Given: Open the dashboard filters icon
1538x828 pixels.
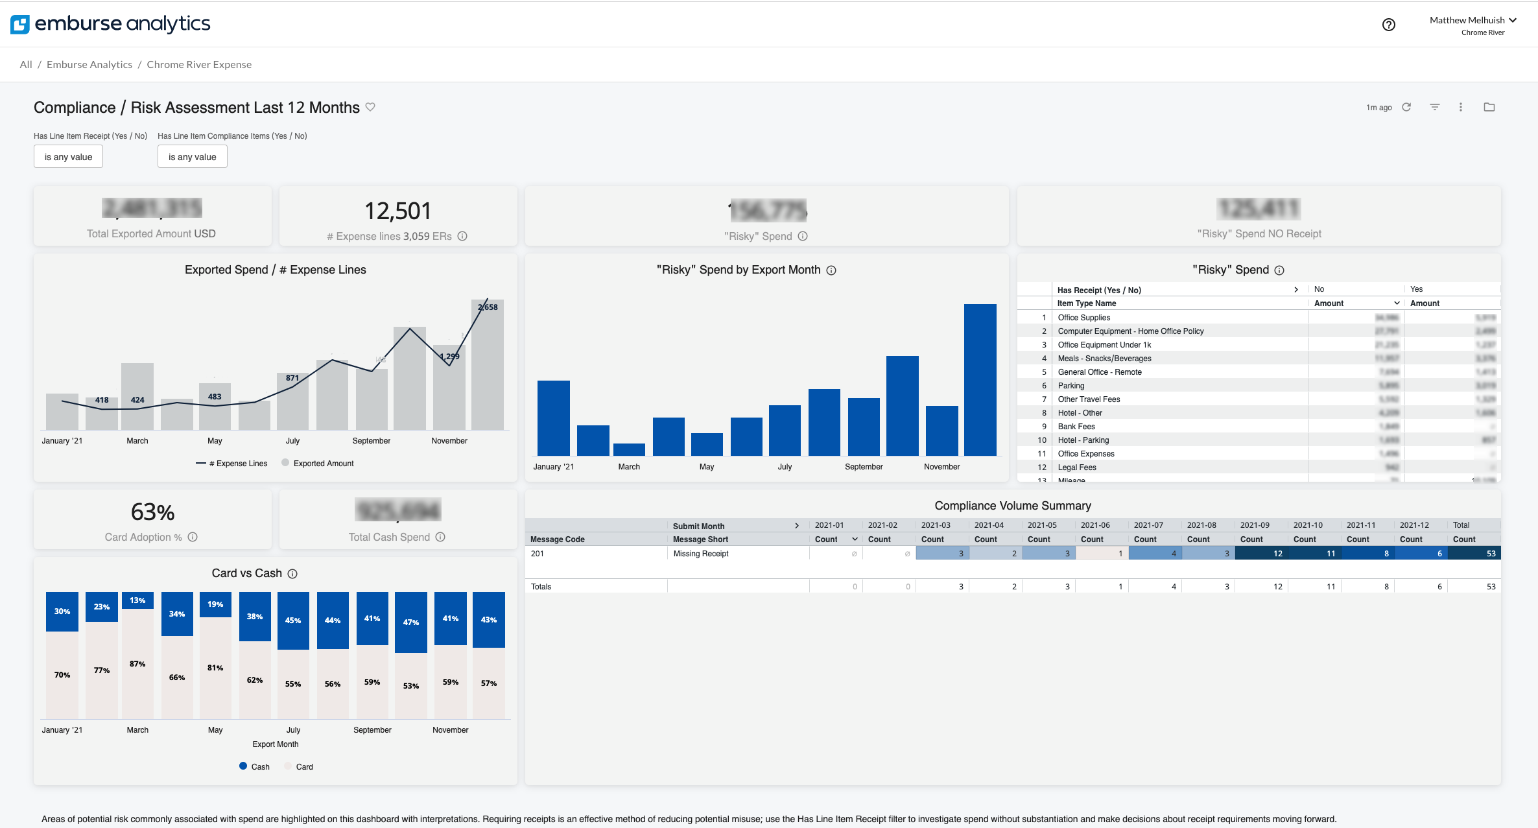Looking at the screenshot, I should (x=1434, y=107).
